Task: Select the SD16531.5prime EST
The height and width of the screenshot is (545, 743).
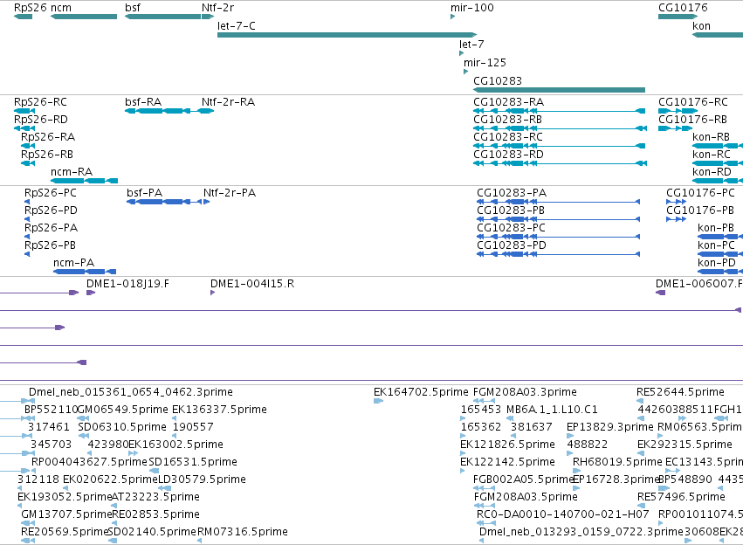Action: point(154,471)
